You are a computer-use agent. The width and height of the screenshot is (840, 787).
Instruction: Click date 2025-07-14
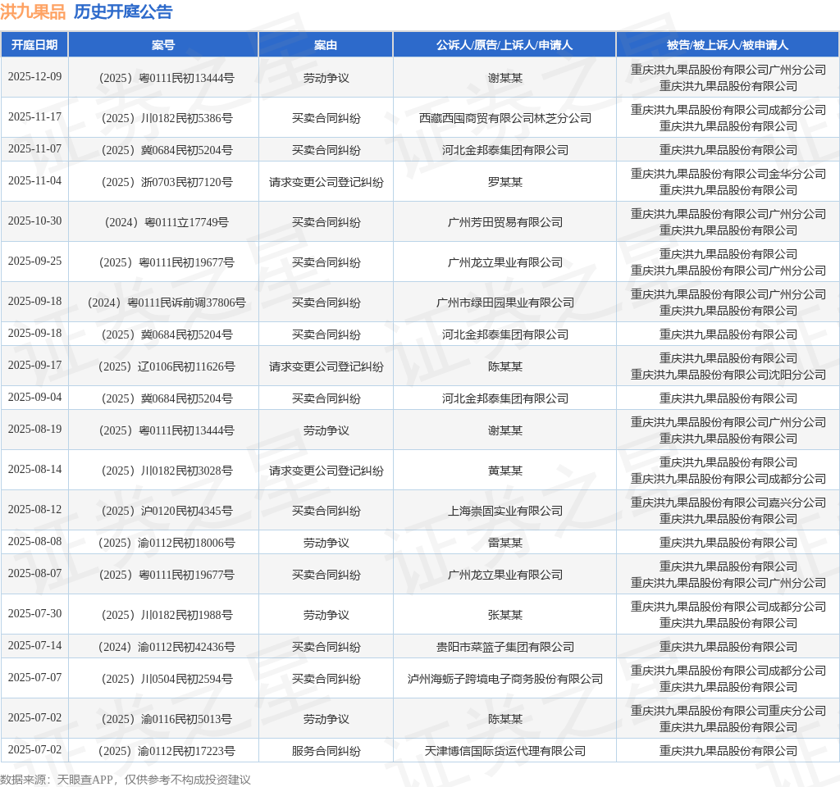point(34,646)
